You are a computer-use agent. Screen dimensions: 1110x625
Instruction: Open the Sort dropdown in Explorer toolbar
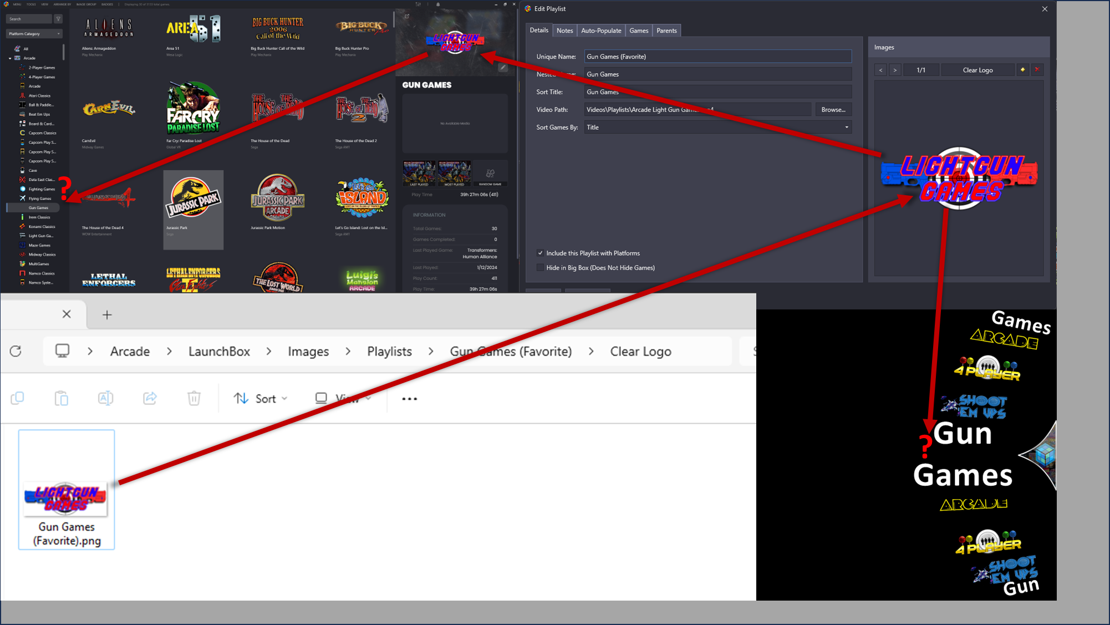tap(261, 398)
